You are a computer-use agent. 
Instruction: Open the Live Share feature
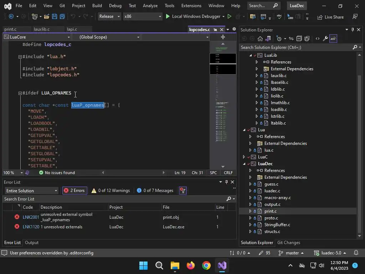tap(330, 17)
